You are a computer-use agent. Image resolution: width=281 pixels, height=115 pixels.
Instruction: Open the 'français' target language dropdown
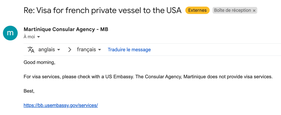coord(89,49)
